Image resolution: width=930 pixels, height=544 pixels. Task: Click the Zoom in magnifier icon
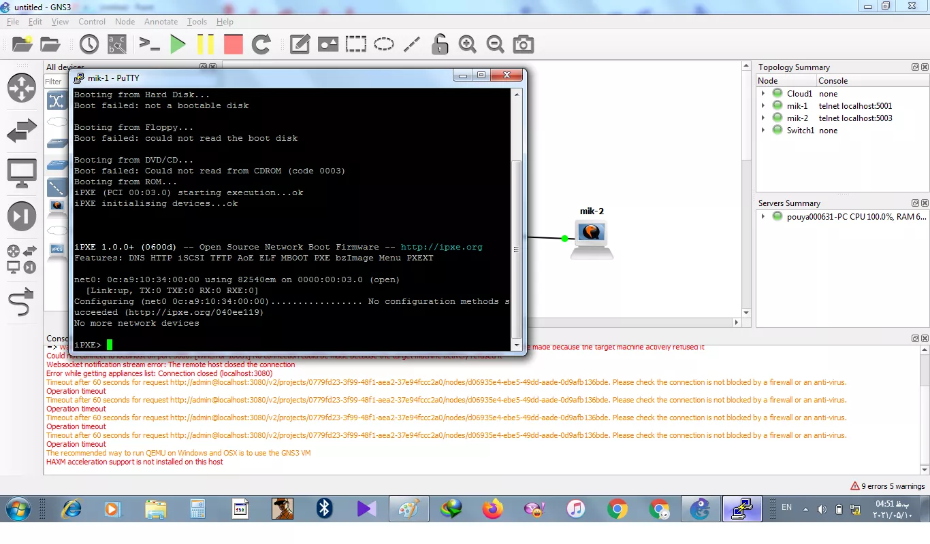tap(467, 45)
